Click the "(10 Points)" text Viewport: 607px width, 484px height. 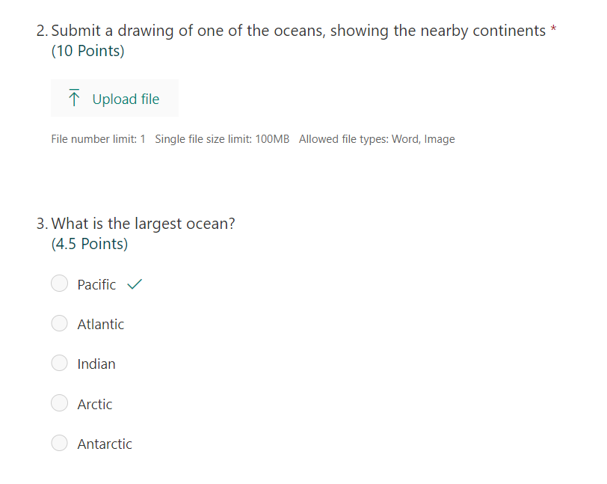coord(88,51)
